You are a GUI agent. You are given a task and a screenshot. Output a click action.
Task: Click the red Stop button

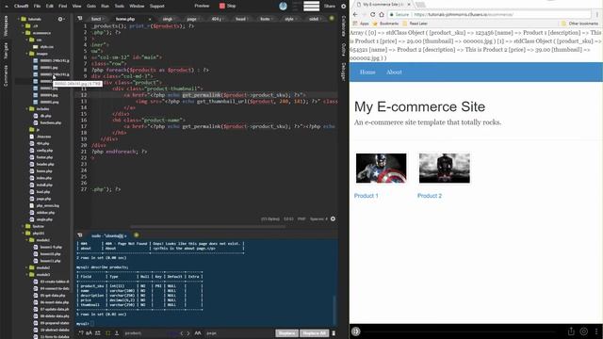click(x=228, y=6)
